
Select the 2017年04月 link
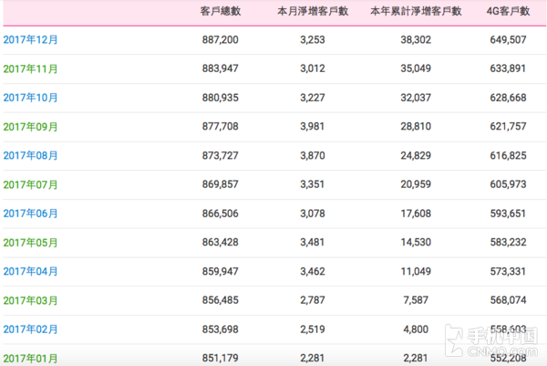click(31, 272)
